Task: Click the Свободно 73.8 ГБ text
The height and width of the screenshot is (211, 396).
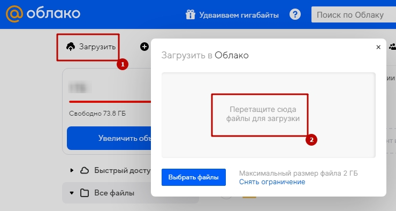Action: [97, 114]
